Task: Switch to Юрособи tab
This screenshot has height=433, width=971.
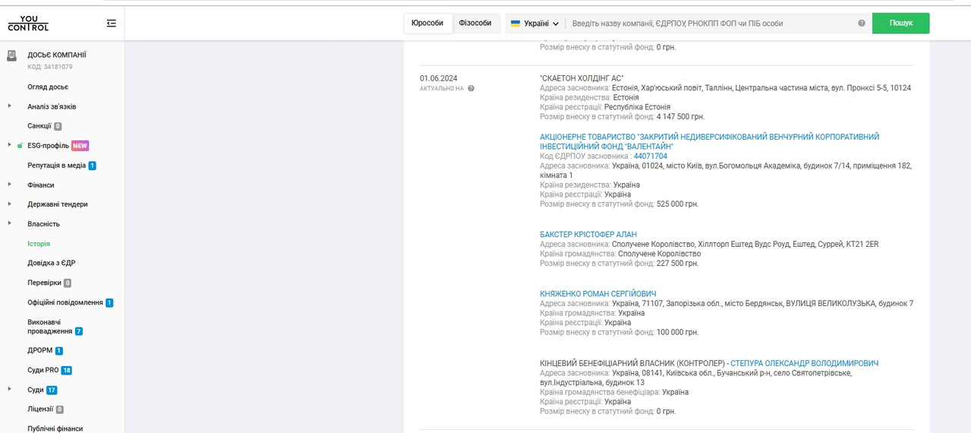Action: click(427, 24)
